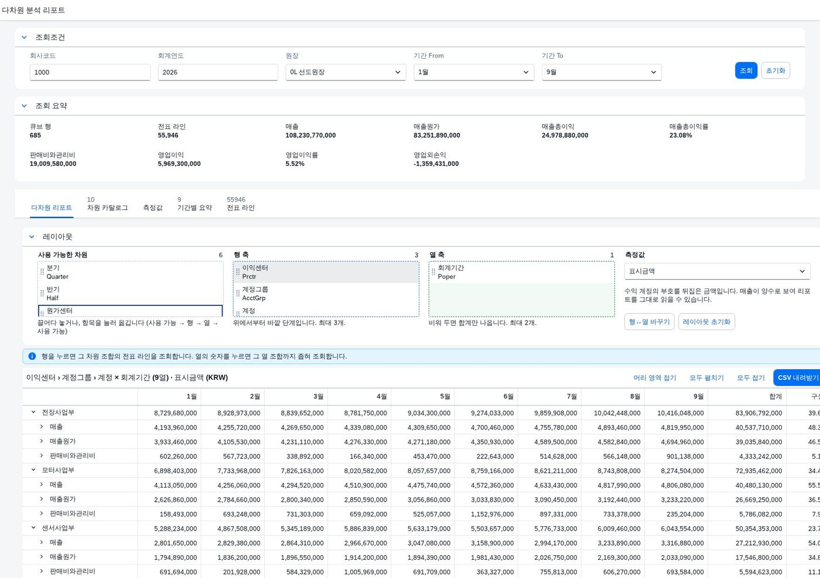Open the 기간 To dropdown
Screen dimensions: 820x578
click(x=602, y=72)
